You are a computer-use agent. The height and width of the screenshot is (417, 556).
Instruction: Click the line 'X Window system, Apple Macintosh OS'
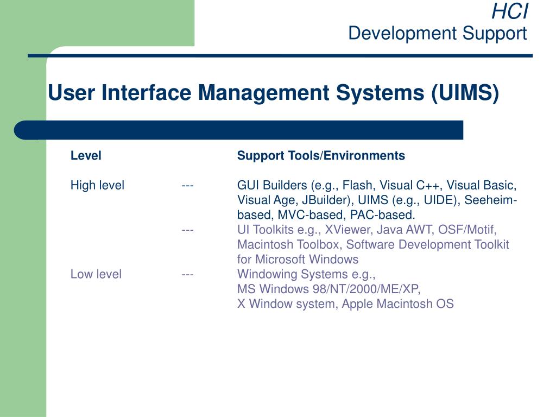coord(345,304)
